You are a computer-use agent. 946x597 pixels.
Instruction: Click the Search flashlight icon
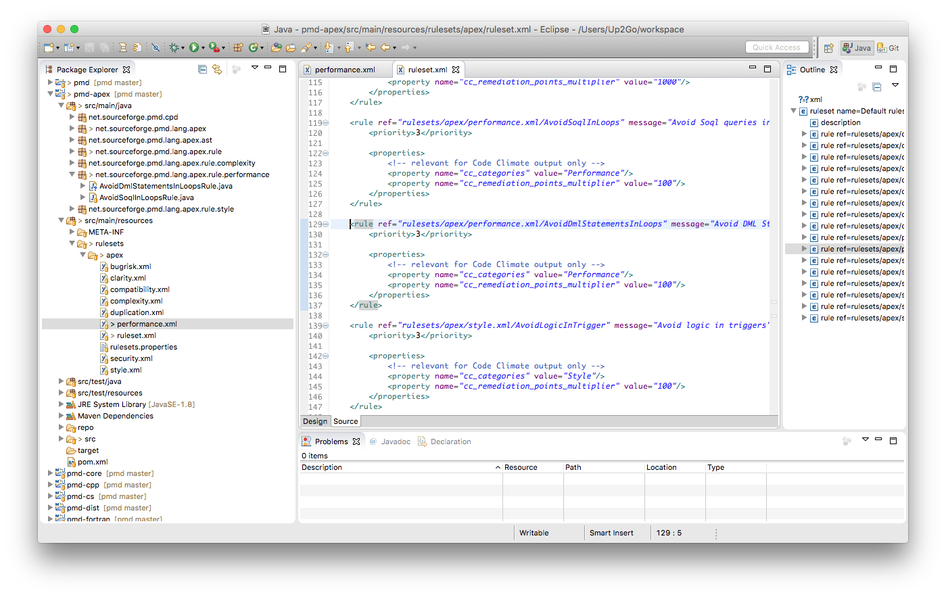(307, 47)
